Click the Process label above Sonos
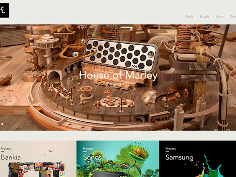 [x=88, y=149]
